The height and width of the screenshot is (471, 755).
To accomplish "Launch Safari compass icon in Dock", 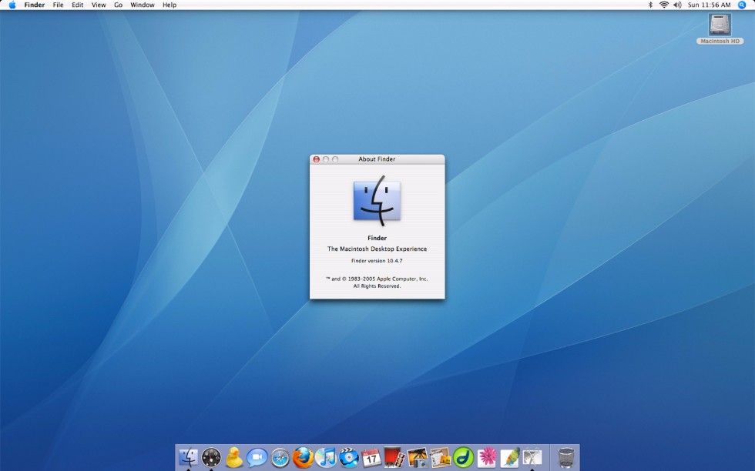I will (x=280, y=458).
